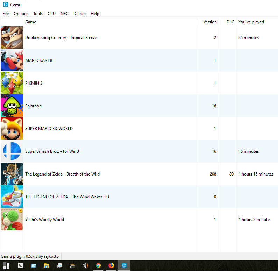This screenshot has height=271, width=278.
Task: Click the Super Smash Bros. logo icon
Action: point(12,151)
